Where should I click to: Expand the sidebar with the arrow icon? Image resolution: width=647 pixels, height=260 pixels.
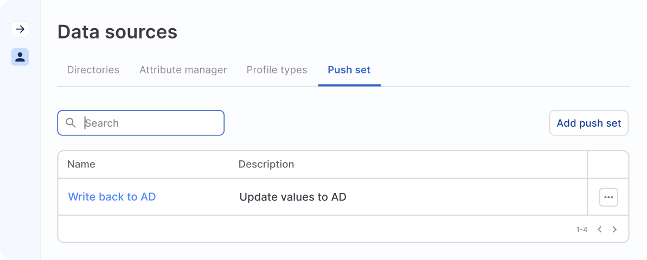pyautogui.click(x=20, y=29)
